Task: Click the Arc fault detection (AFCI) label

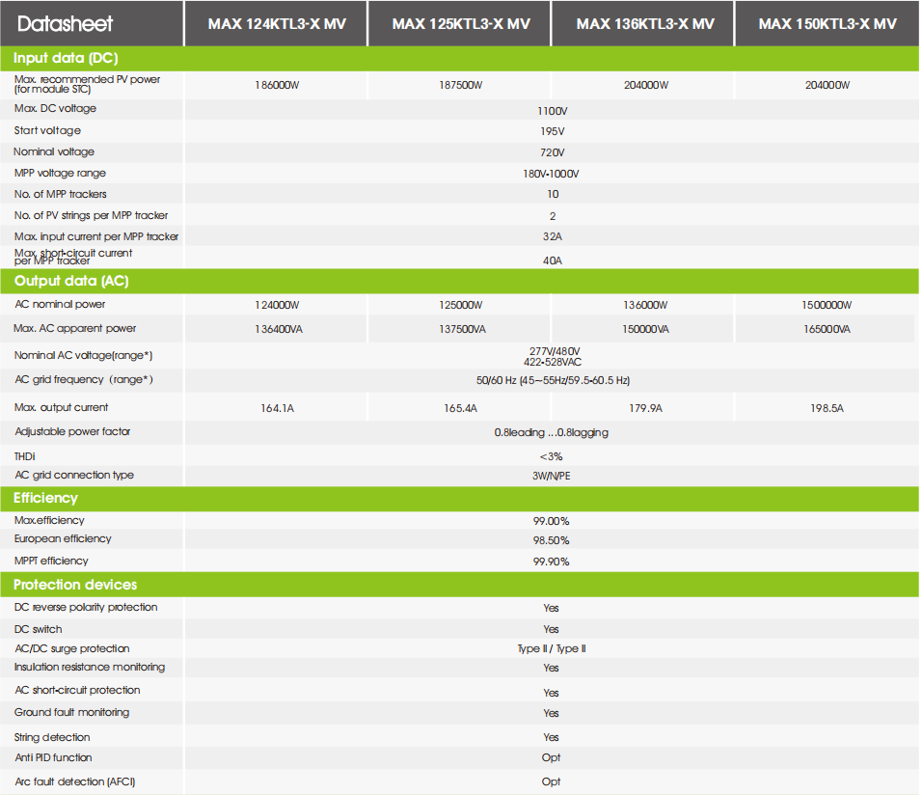Action: (x=75, y=781)
